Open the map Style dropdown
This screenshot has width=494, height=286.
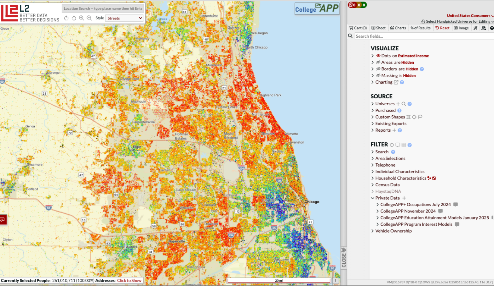[124, 18]
